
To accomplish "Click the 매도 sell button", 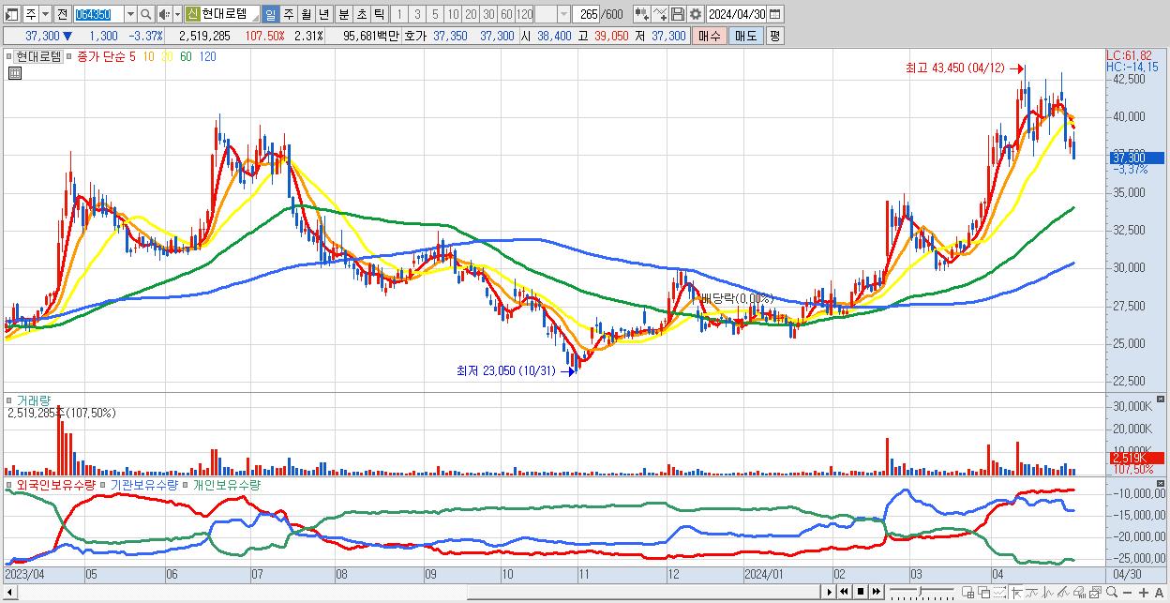I will click(x=745, y=36).
